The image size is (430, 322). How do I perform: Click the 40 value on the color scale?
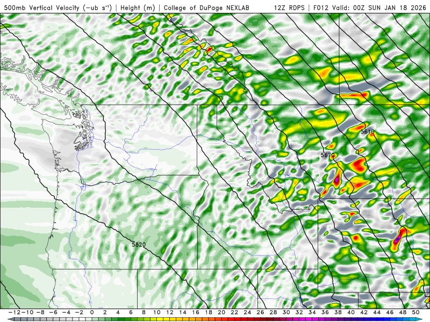(351, 312)
